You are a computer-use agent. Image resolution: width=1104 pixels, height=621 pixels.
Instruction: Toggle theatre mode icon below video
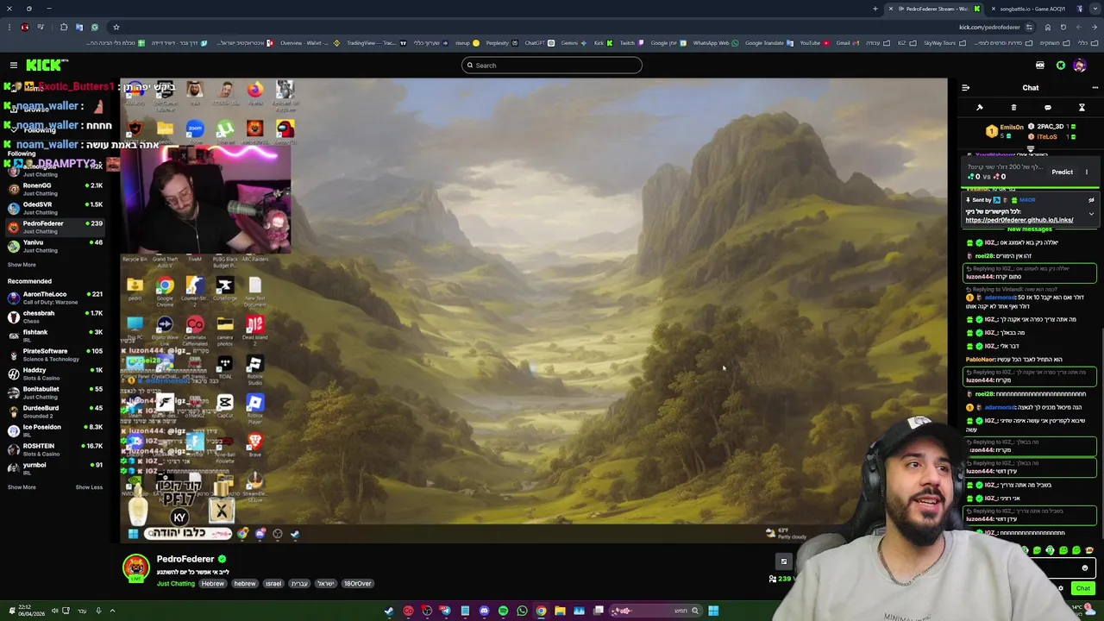tap(784, 562)
